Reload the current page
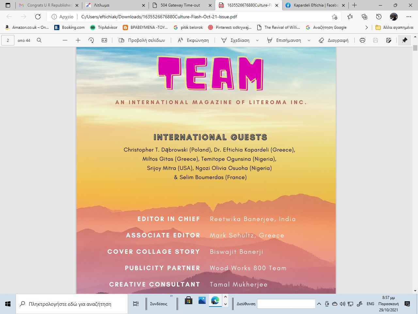This screenshot has width=418, height=314. pyautogui.click(x=38, y=17)
